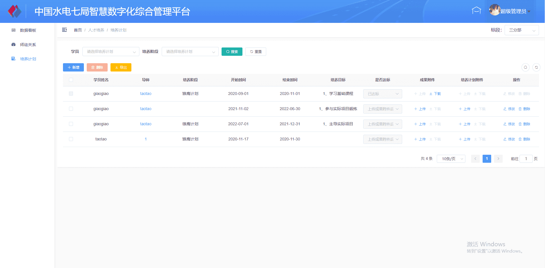Click the super admin avatar image
Image resolution: width=545 pixels, height=268 pixels.
[494, 10]
